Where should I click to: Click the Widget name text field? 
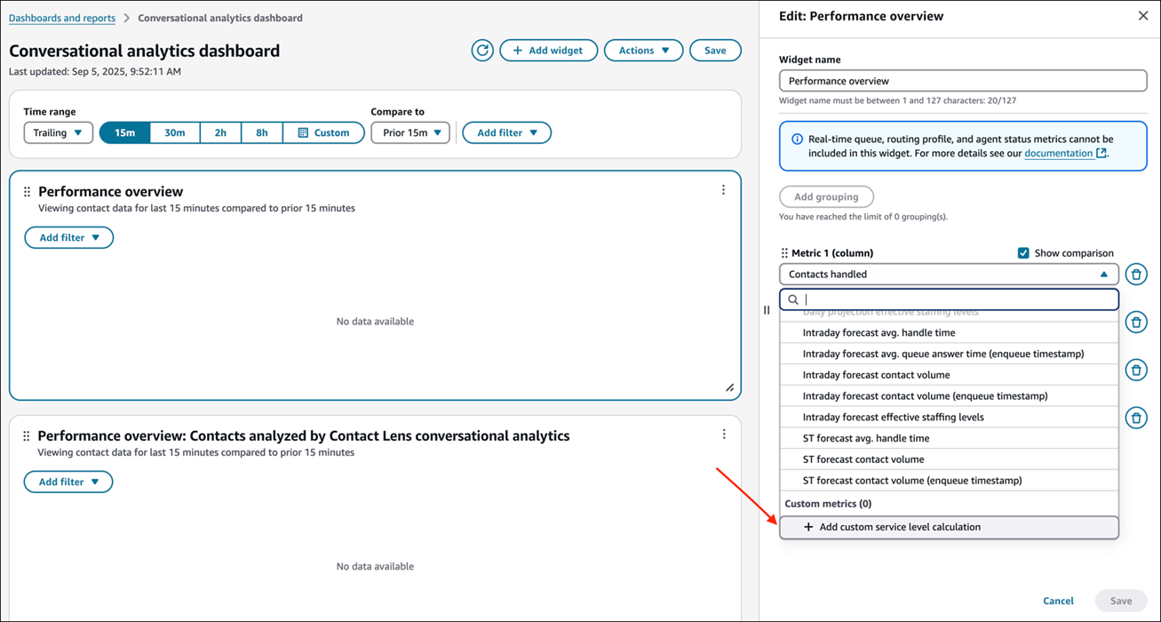962,81
